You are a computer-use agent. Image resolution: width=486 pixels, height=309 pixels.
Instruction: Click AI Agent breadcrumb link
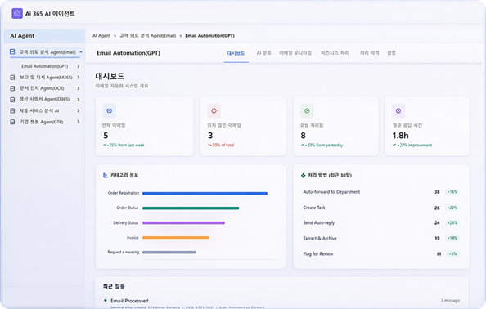(101, 36)
